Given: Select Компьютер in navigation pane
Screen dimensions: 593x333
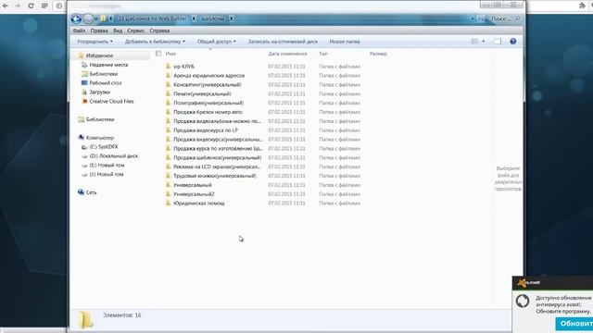Looking at the screenshot, I should (95, 138).
